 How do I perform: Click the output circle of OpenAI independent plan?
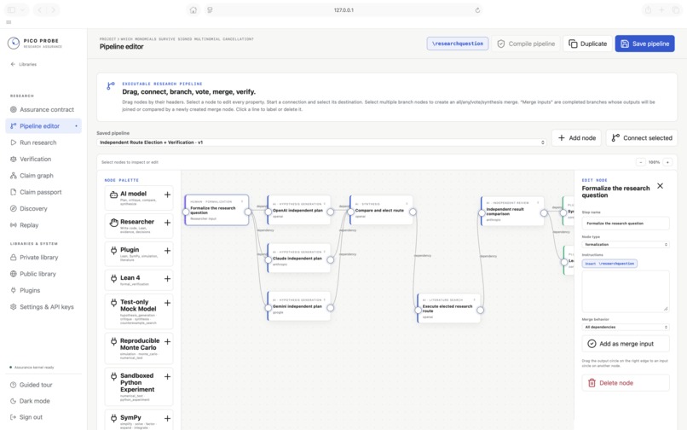tap(331, 212)
